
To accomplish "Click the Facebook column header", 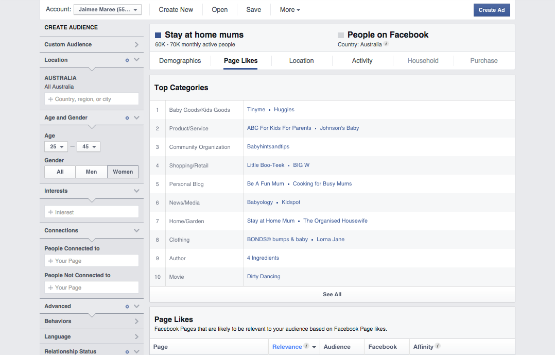I will click(382, 347).
